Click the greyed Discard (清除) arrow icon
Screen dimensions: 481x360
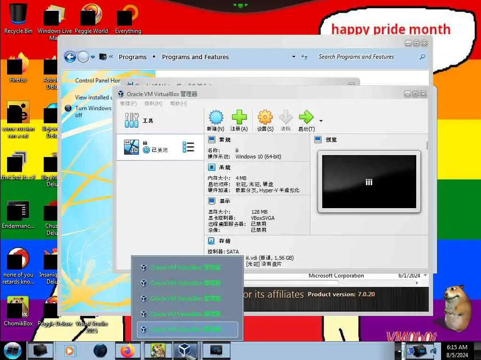(286, 117)
